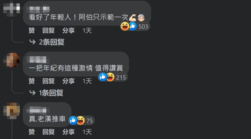Like the 阿伯只示範一次 comment with 赞

[x=32, y=30]
